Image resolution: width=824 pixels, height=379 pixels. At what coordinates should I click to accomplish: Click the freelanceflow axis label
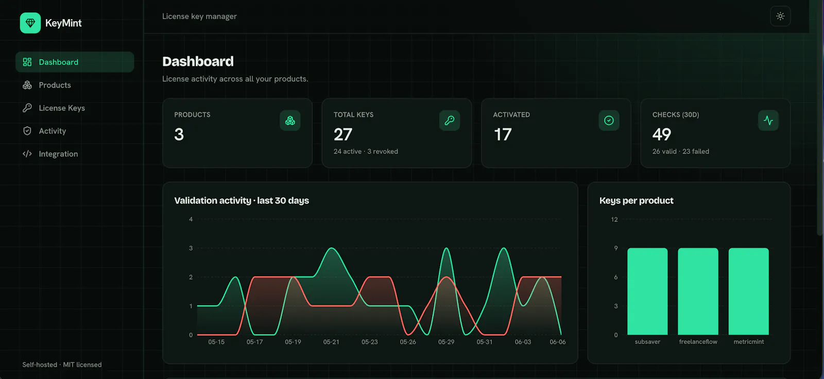pyautogui.click(x=698, y=342)
